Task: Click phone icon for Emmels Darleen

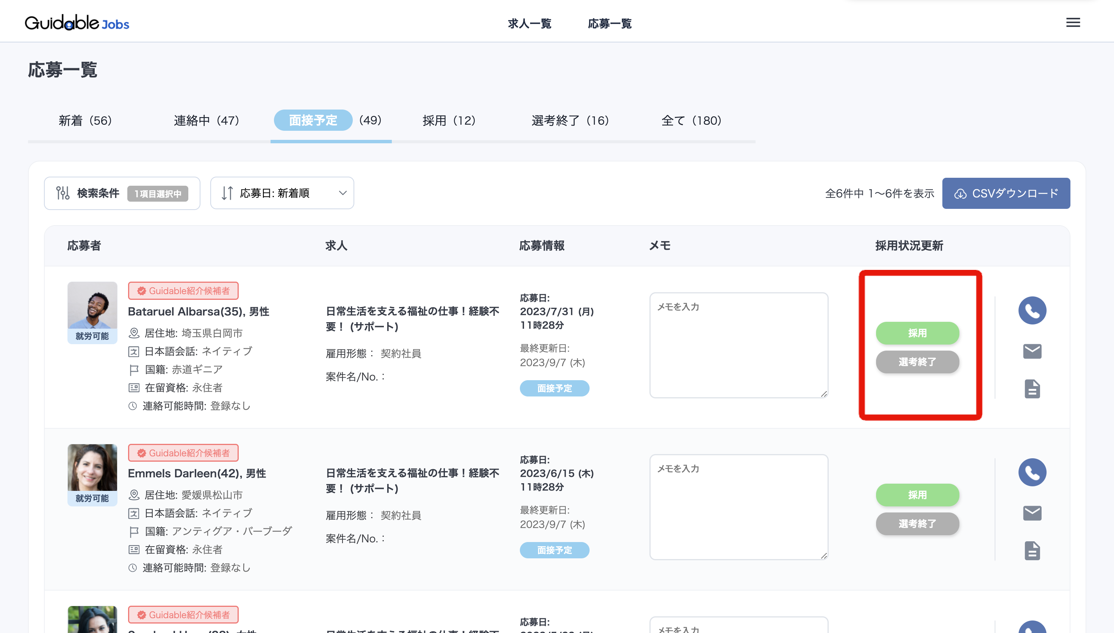Action: point(1032,472)
